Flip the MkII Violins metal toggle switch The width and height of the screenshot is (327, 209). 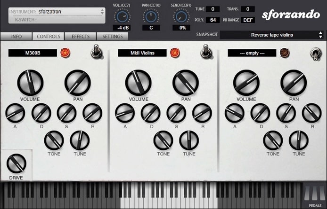point(206,51)
